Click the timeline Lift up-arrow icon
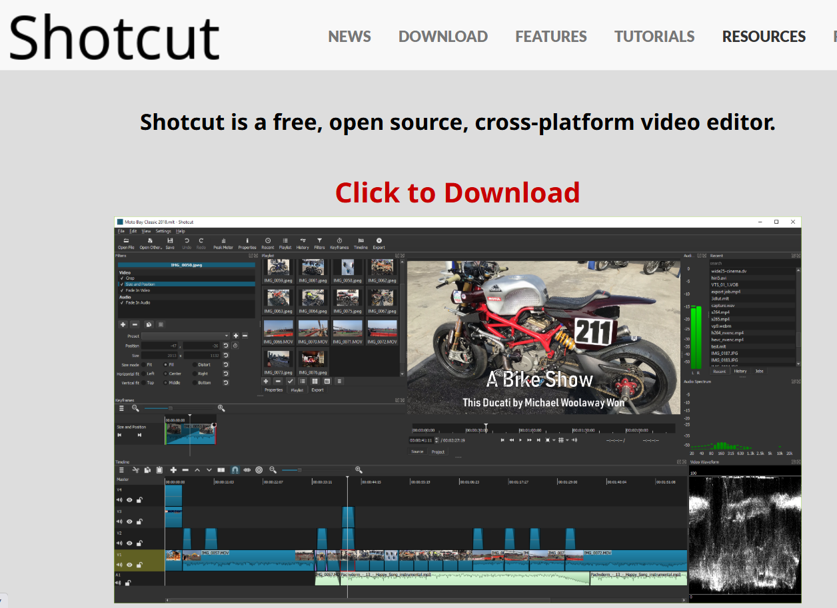837x608 pixels. tap(197, 469)
